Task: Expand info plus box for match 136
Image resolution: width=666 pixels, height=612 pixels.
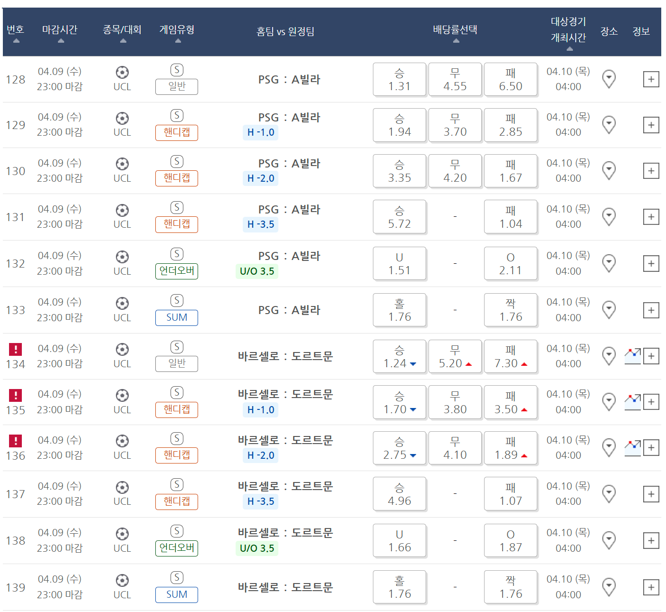Action: click(x=651, y=448)
